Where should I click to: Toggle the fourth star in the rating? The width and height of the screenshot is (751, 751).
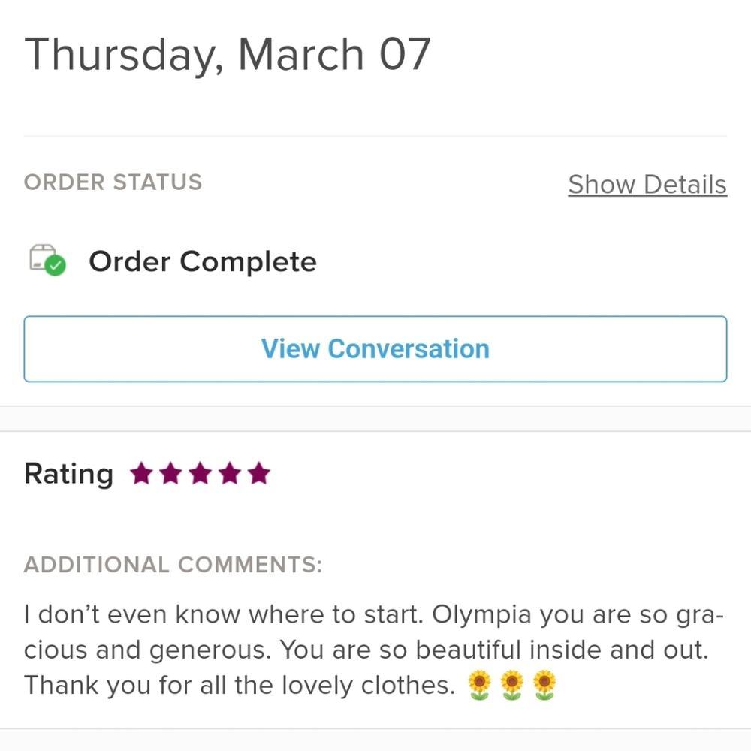pos(230,473)
